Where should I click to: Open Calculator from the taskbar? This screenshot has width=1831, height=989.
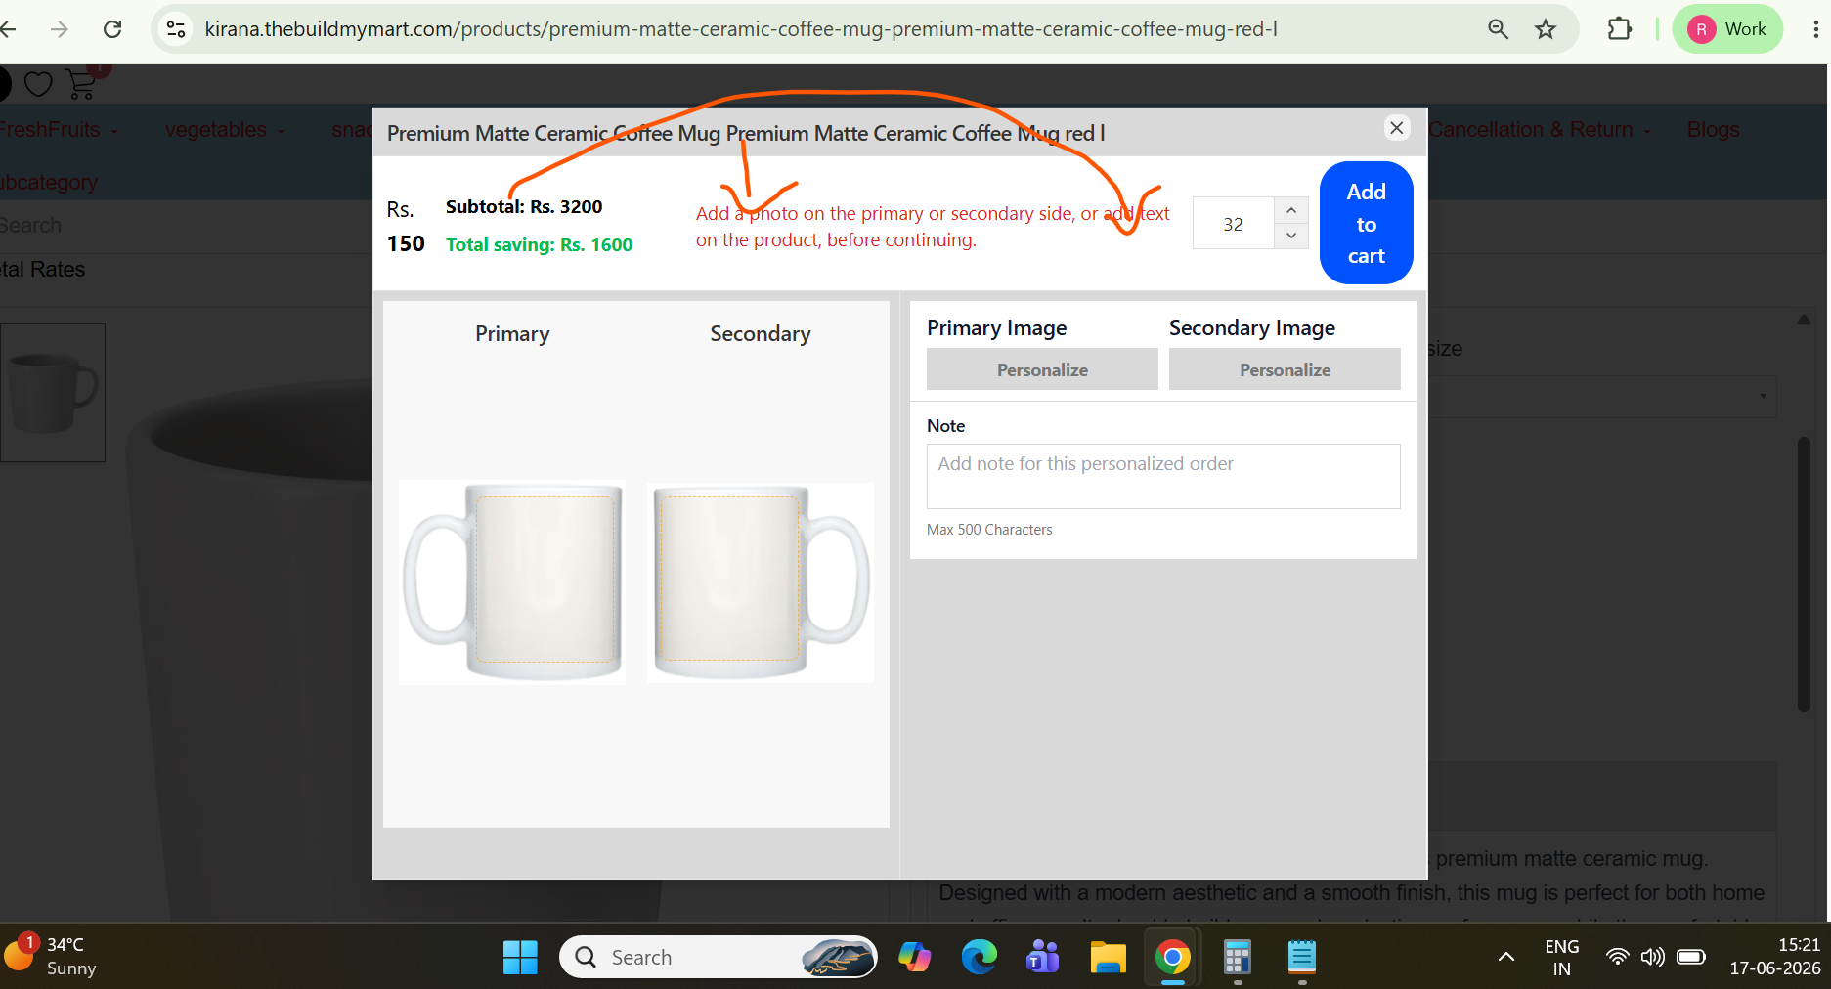pyautogui.click(x=1238, y=958)
